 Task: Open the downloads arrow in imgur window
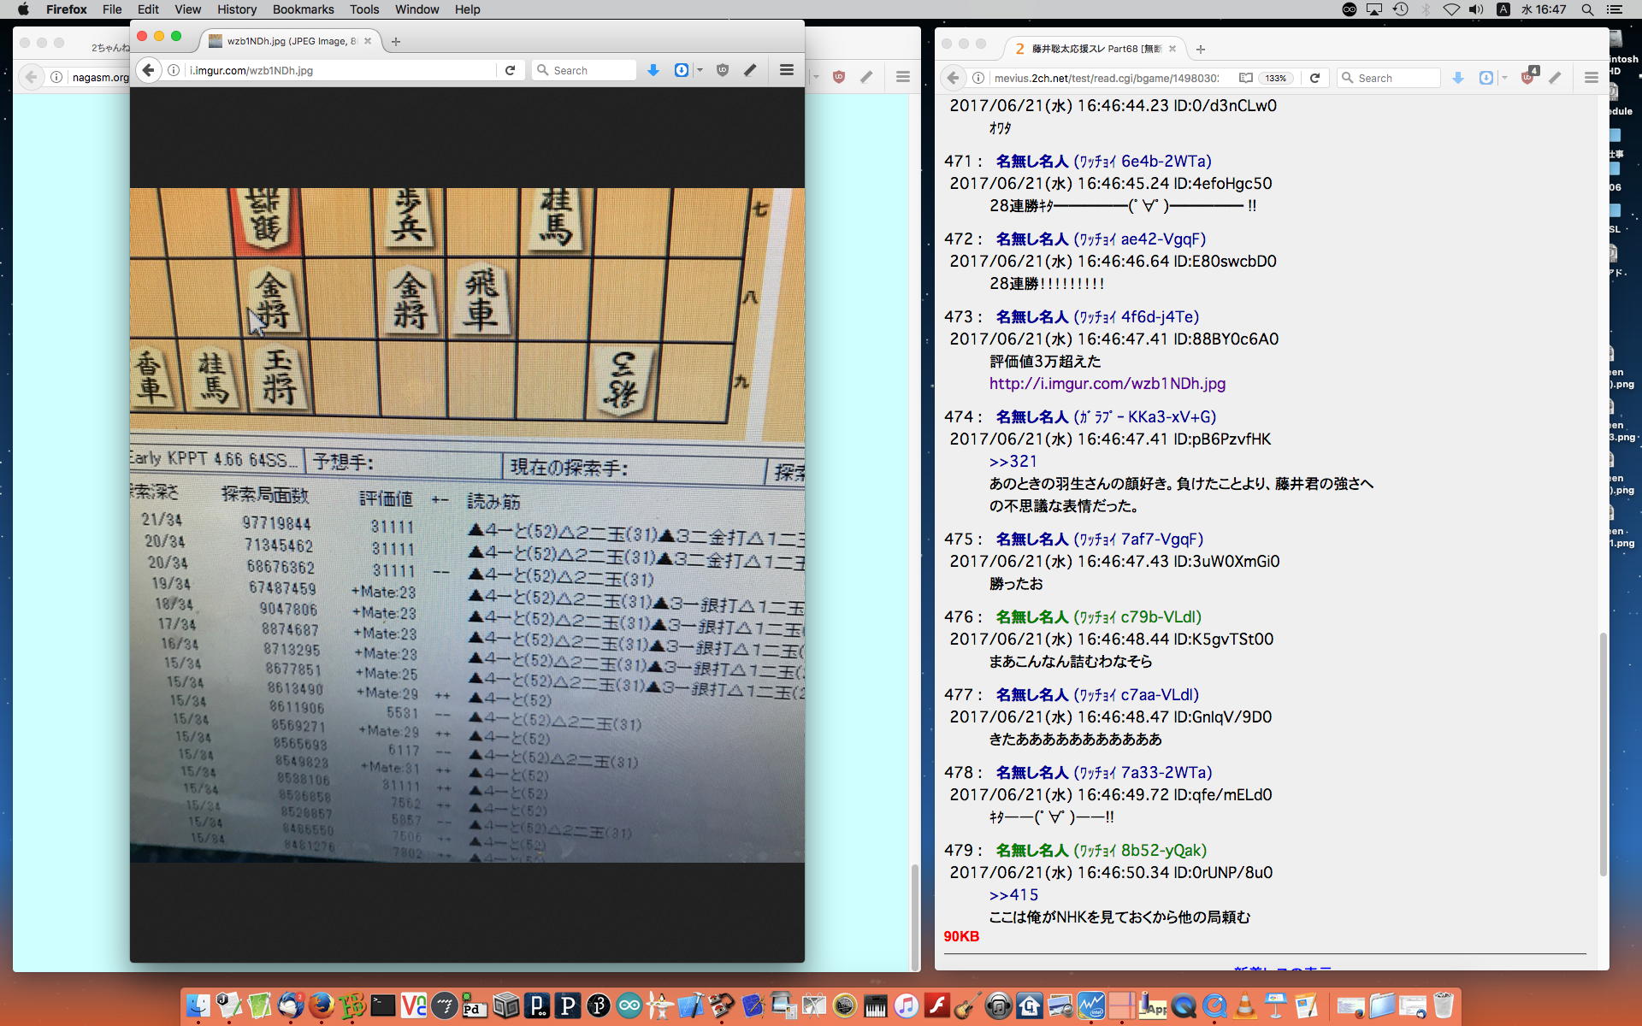[653, 70]
